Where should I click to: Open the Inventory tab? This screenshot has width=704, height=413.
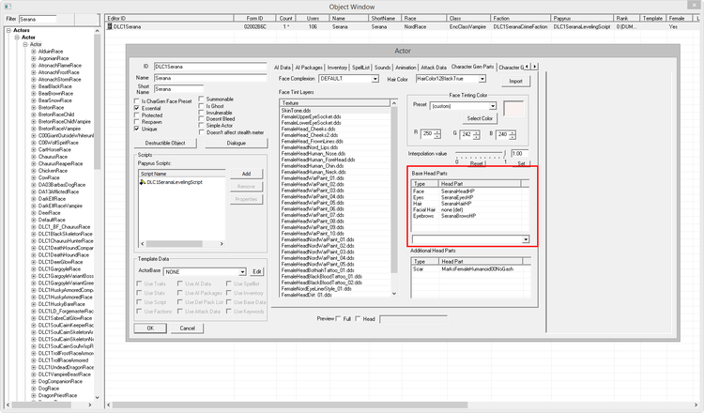(337, 68)
